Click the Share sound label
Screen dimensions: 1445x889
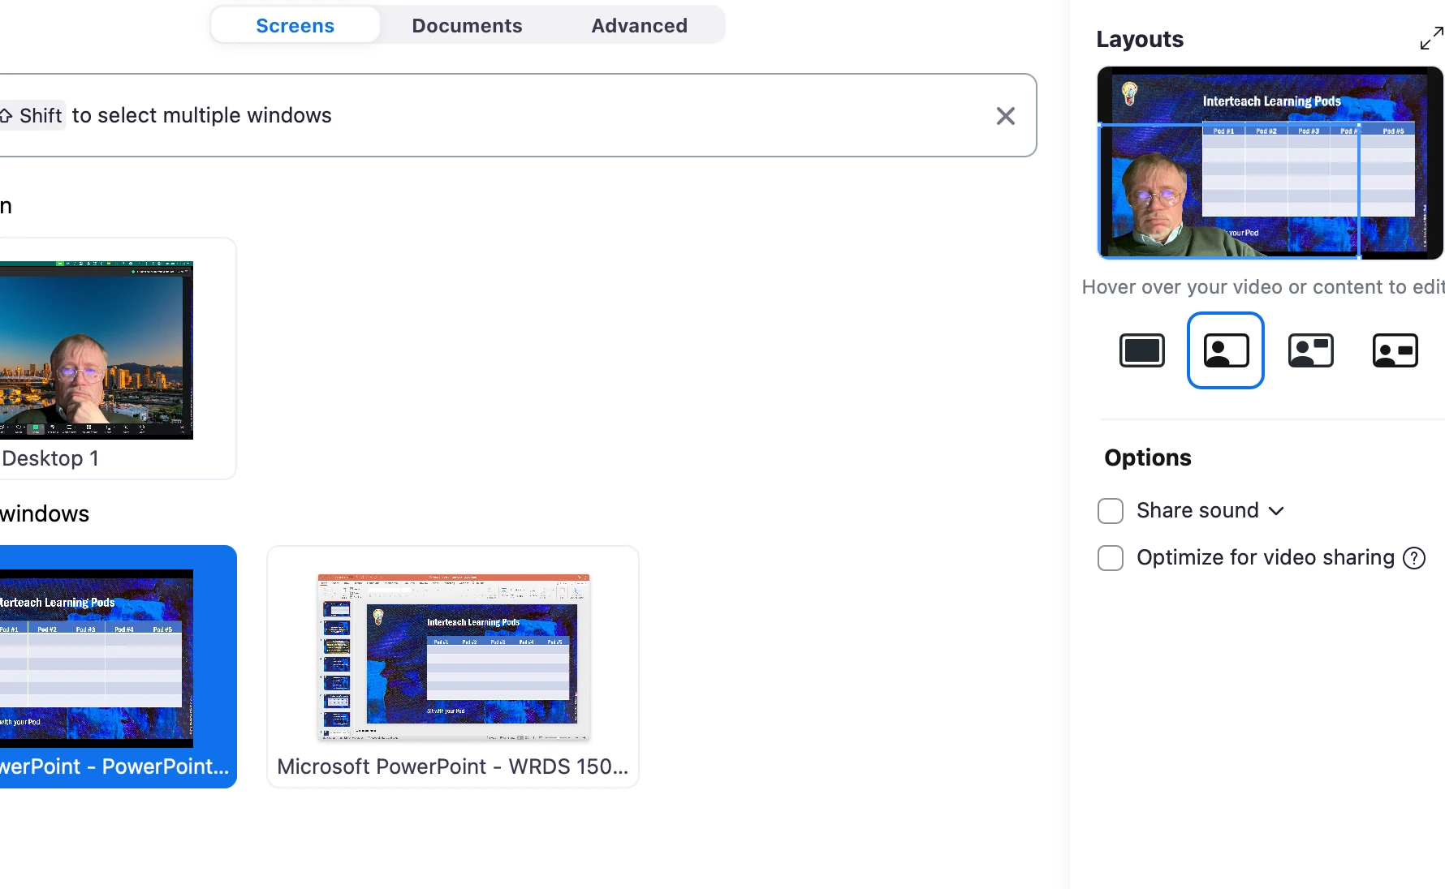pyautogui.click(x=1197, y=511)
